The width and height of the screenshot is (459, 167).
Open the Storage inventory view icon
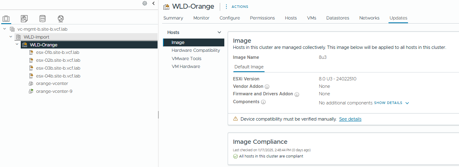pyautogui.click(x=42, y=19)
